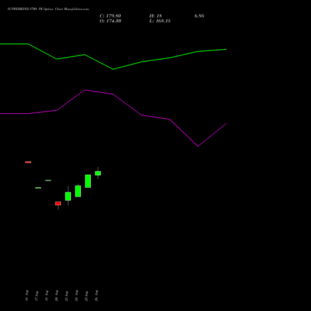Image resolution: width=311 pixels, height=311 pixels.
Task: Click the 26 Aug date axis label
Action: click(x=96, y=295)
